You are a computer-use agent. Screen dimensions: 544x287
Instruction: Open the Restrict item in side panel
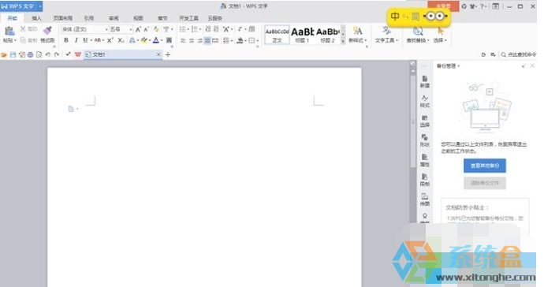[425, 180]
